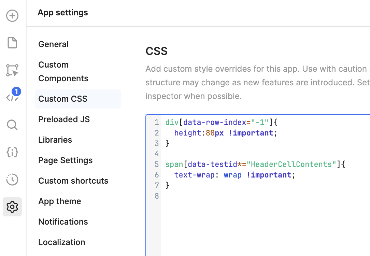Open the Pages panel icon

(x=12, y=43)
